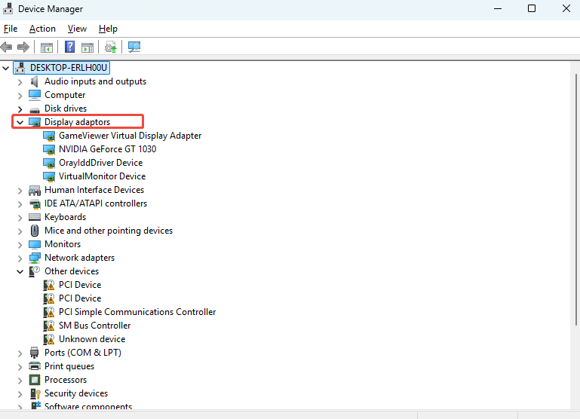
Task: Click the Help toolbar icon
Action: tap(69, 47)
